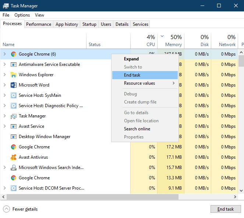Expand the Antimalware Service Executable row
The height and width of the screenshot is (218, 244).
pos(5,64)
